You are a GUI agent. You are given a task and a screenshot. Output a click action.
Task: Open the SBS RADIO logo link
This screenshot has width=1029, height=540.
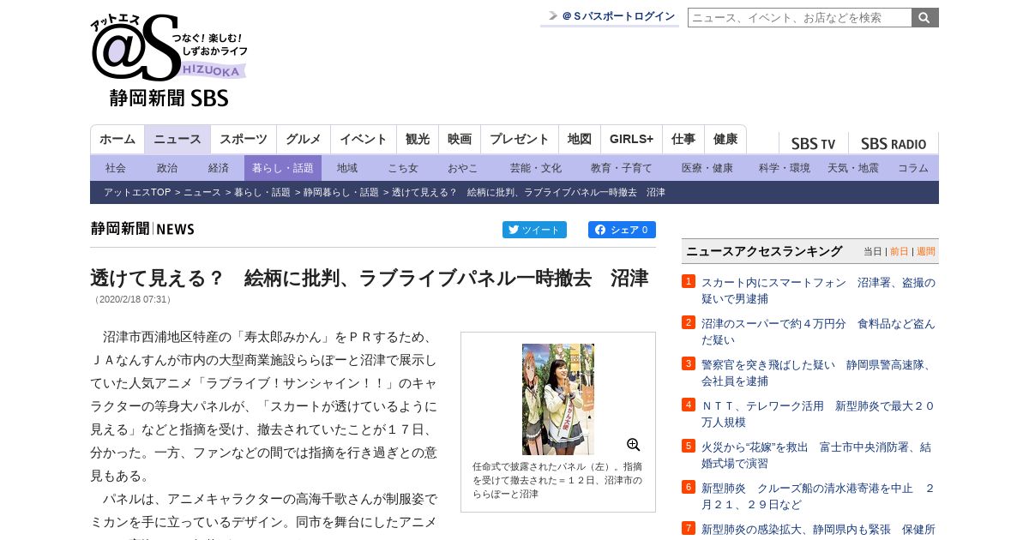[894, 144]
